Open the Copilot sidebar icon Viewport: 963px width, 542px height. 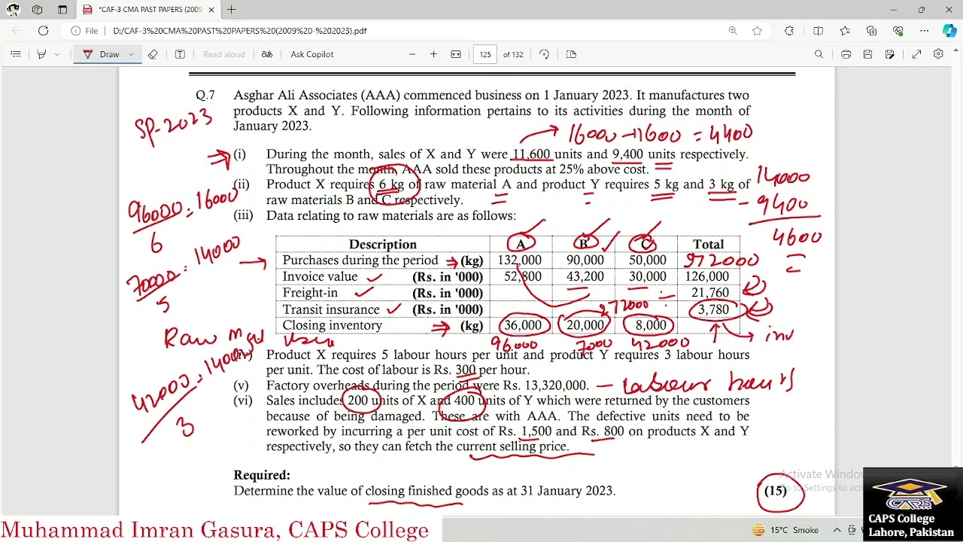[949, 31]
